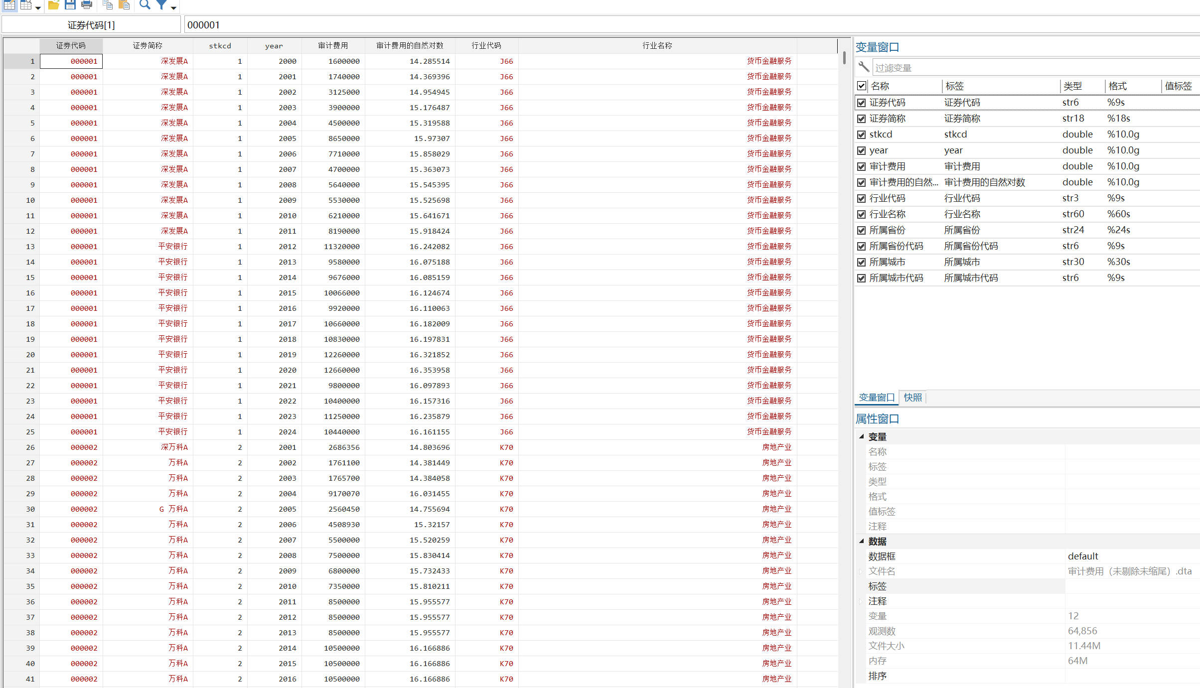
Task: Click the 审计费用 column header
Action: click(333, 45)
